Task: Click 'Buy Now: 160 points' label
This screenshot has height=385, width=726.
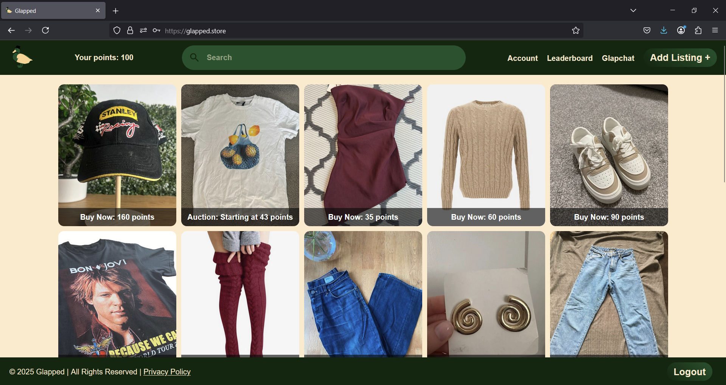Action: click(117, 217)
